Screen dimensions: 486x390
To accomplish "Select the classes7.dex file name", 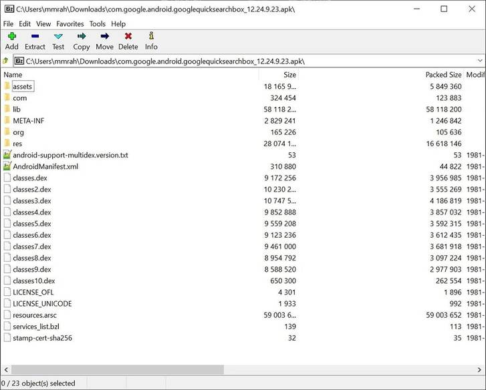I will [32, 246].
